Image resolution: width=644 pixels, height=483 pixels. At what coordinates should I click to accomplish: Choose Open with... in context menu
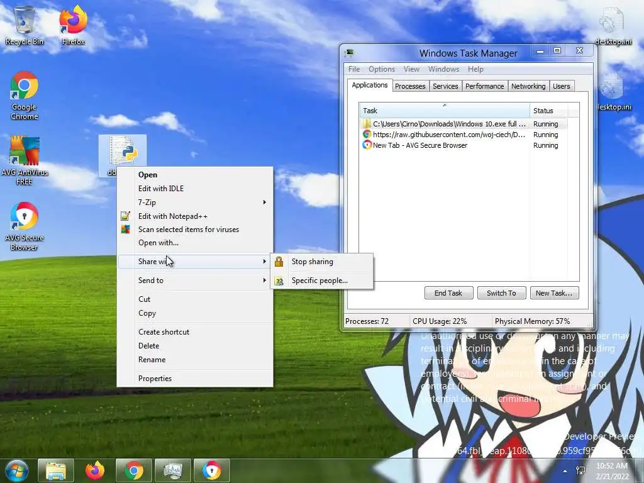pos(195,243)
